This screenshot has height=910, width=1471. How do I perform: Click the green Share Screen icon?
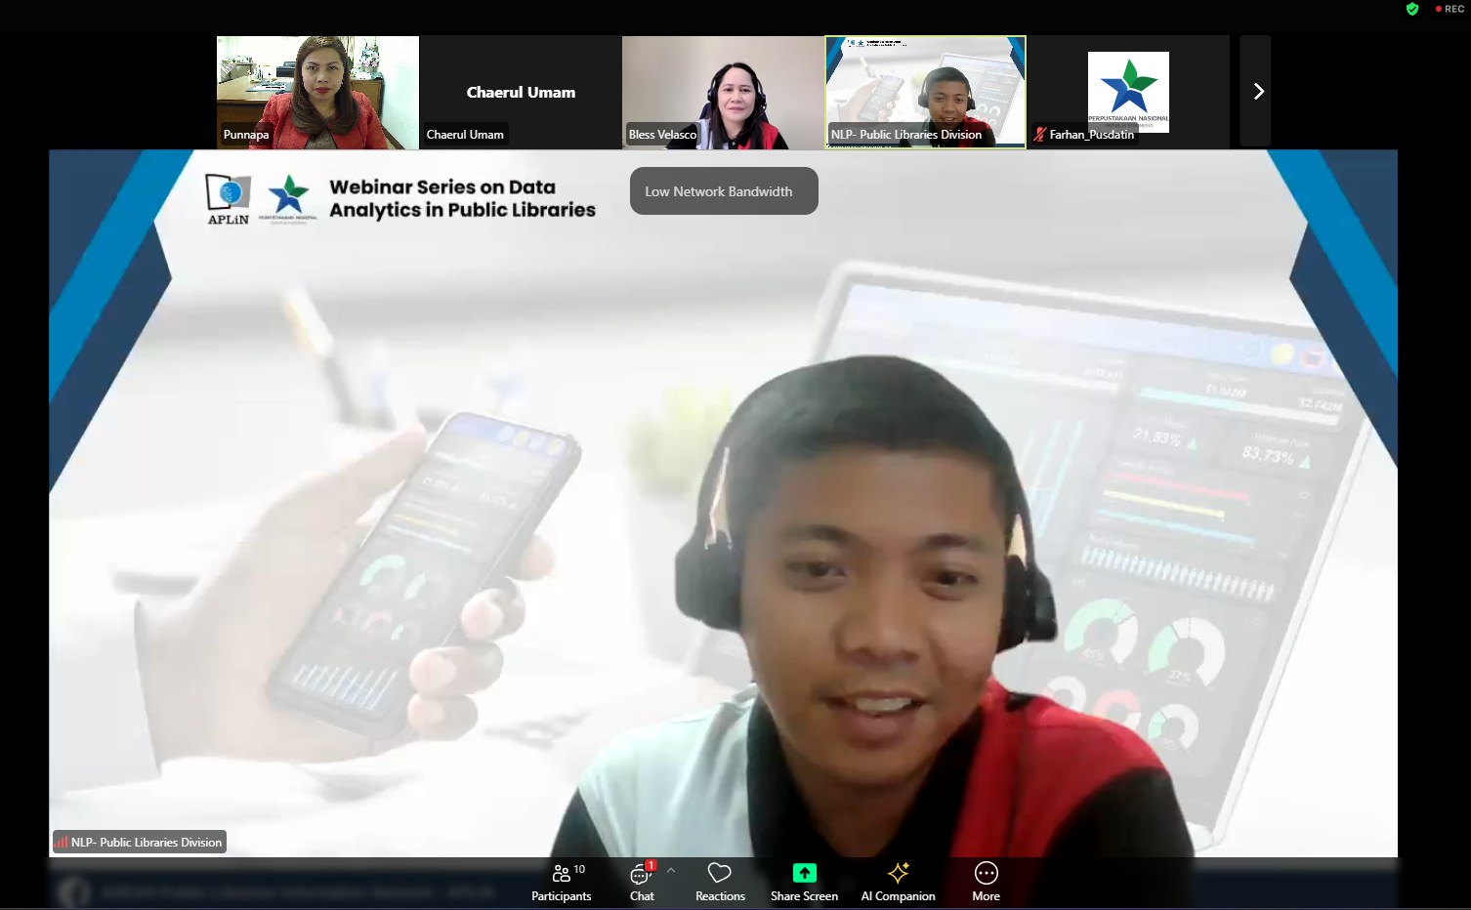pyautogui.click(x=804, y=873)
